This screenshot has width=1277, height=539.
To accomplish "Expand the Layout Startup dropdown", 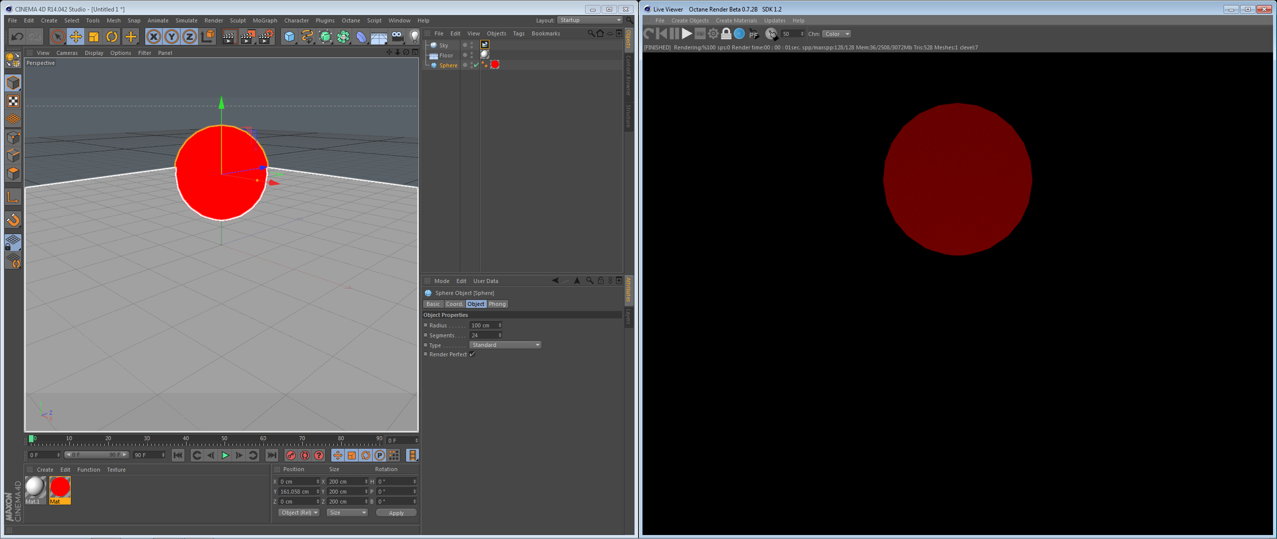I will [x=590, y=20].
